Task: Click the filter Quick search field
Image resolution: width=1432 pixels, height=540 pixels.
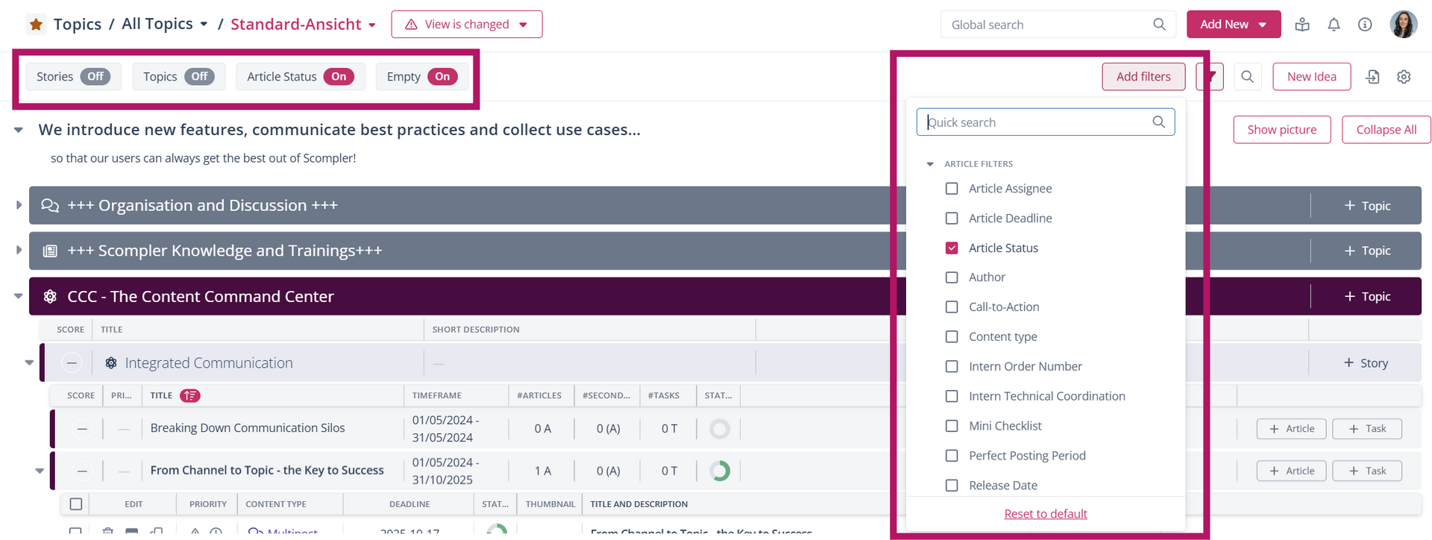Action: tap(1037, 122)
